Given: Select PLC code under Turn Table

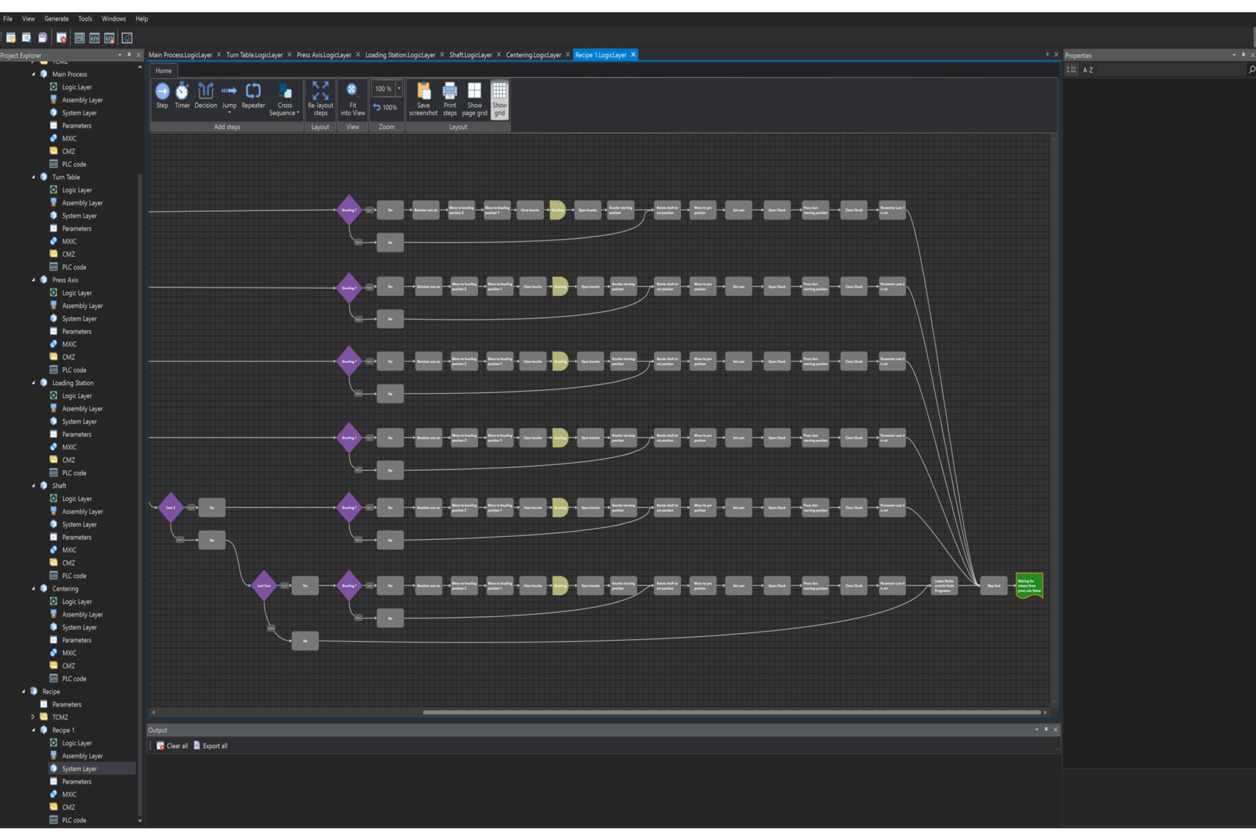Looking at the screenshot, I should 74,267.
